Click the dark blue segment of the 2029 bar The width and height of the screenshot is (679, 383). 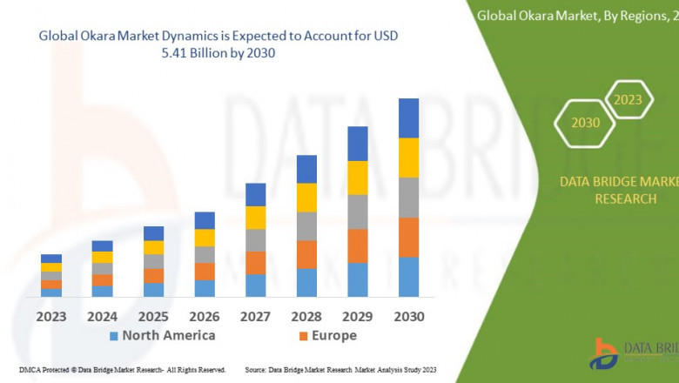pos(358,144)
